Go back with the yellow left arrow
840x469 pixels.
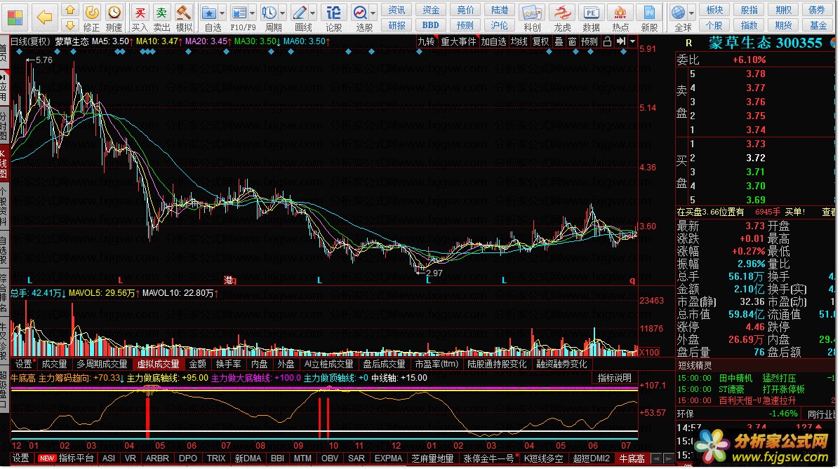44,18
